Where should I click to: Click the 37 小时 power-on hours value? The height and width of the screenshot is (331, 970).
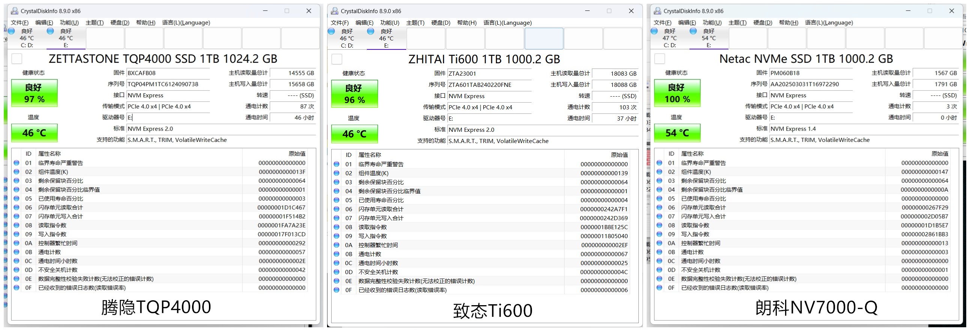[x=615, y=118]
